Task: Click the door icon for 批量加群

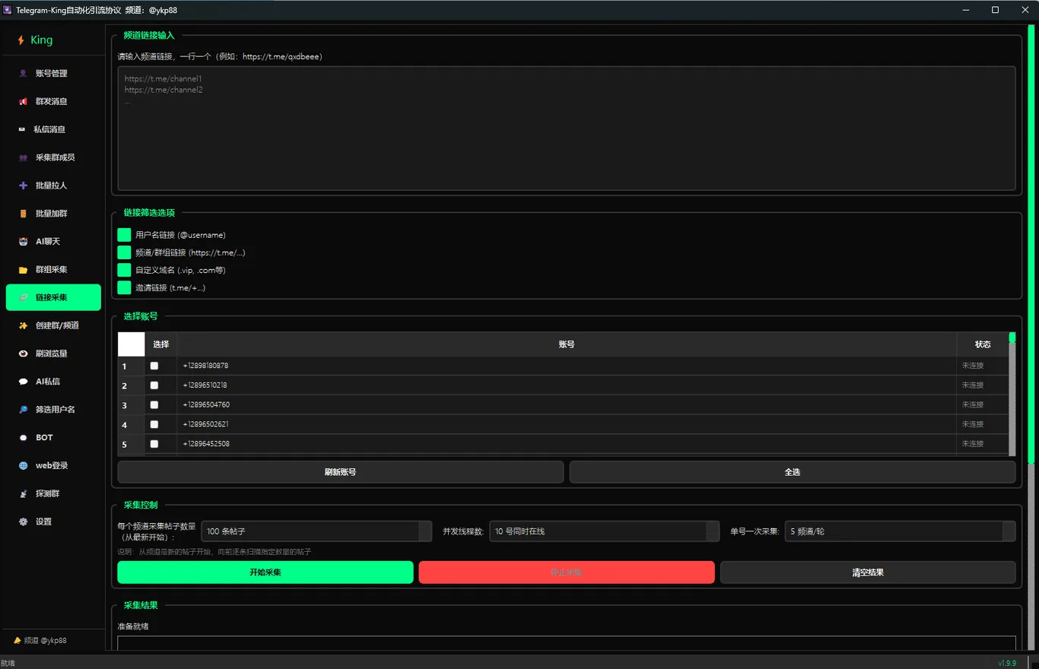Action: pyautogui.click(x=23, y=214)
